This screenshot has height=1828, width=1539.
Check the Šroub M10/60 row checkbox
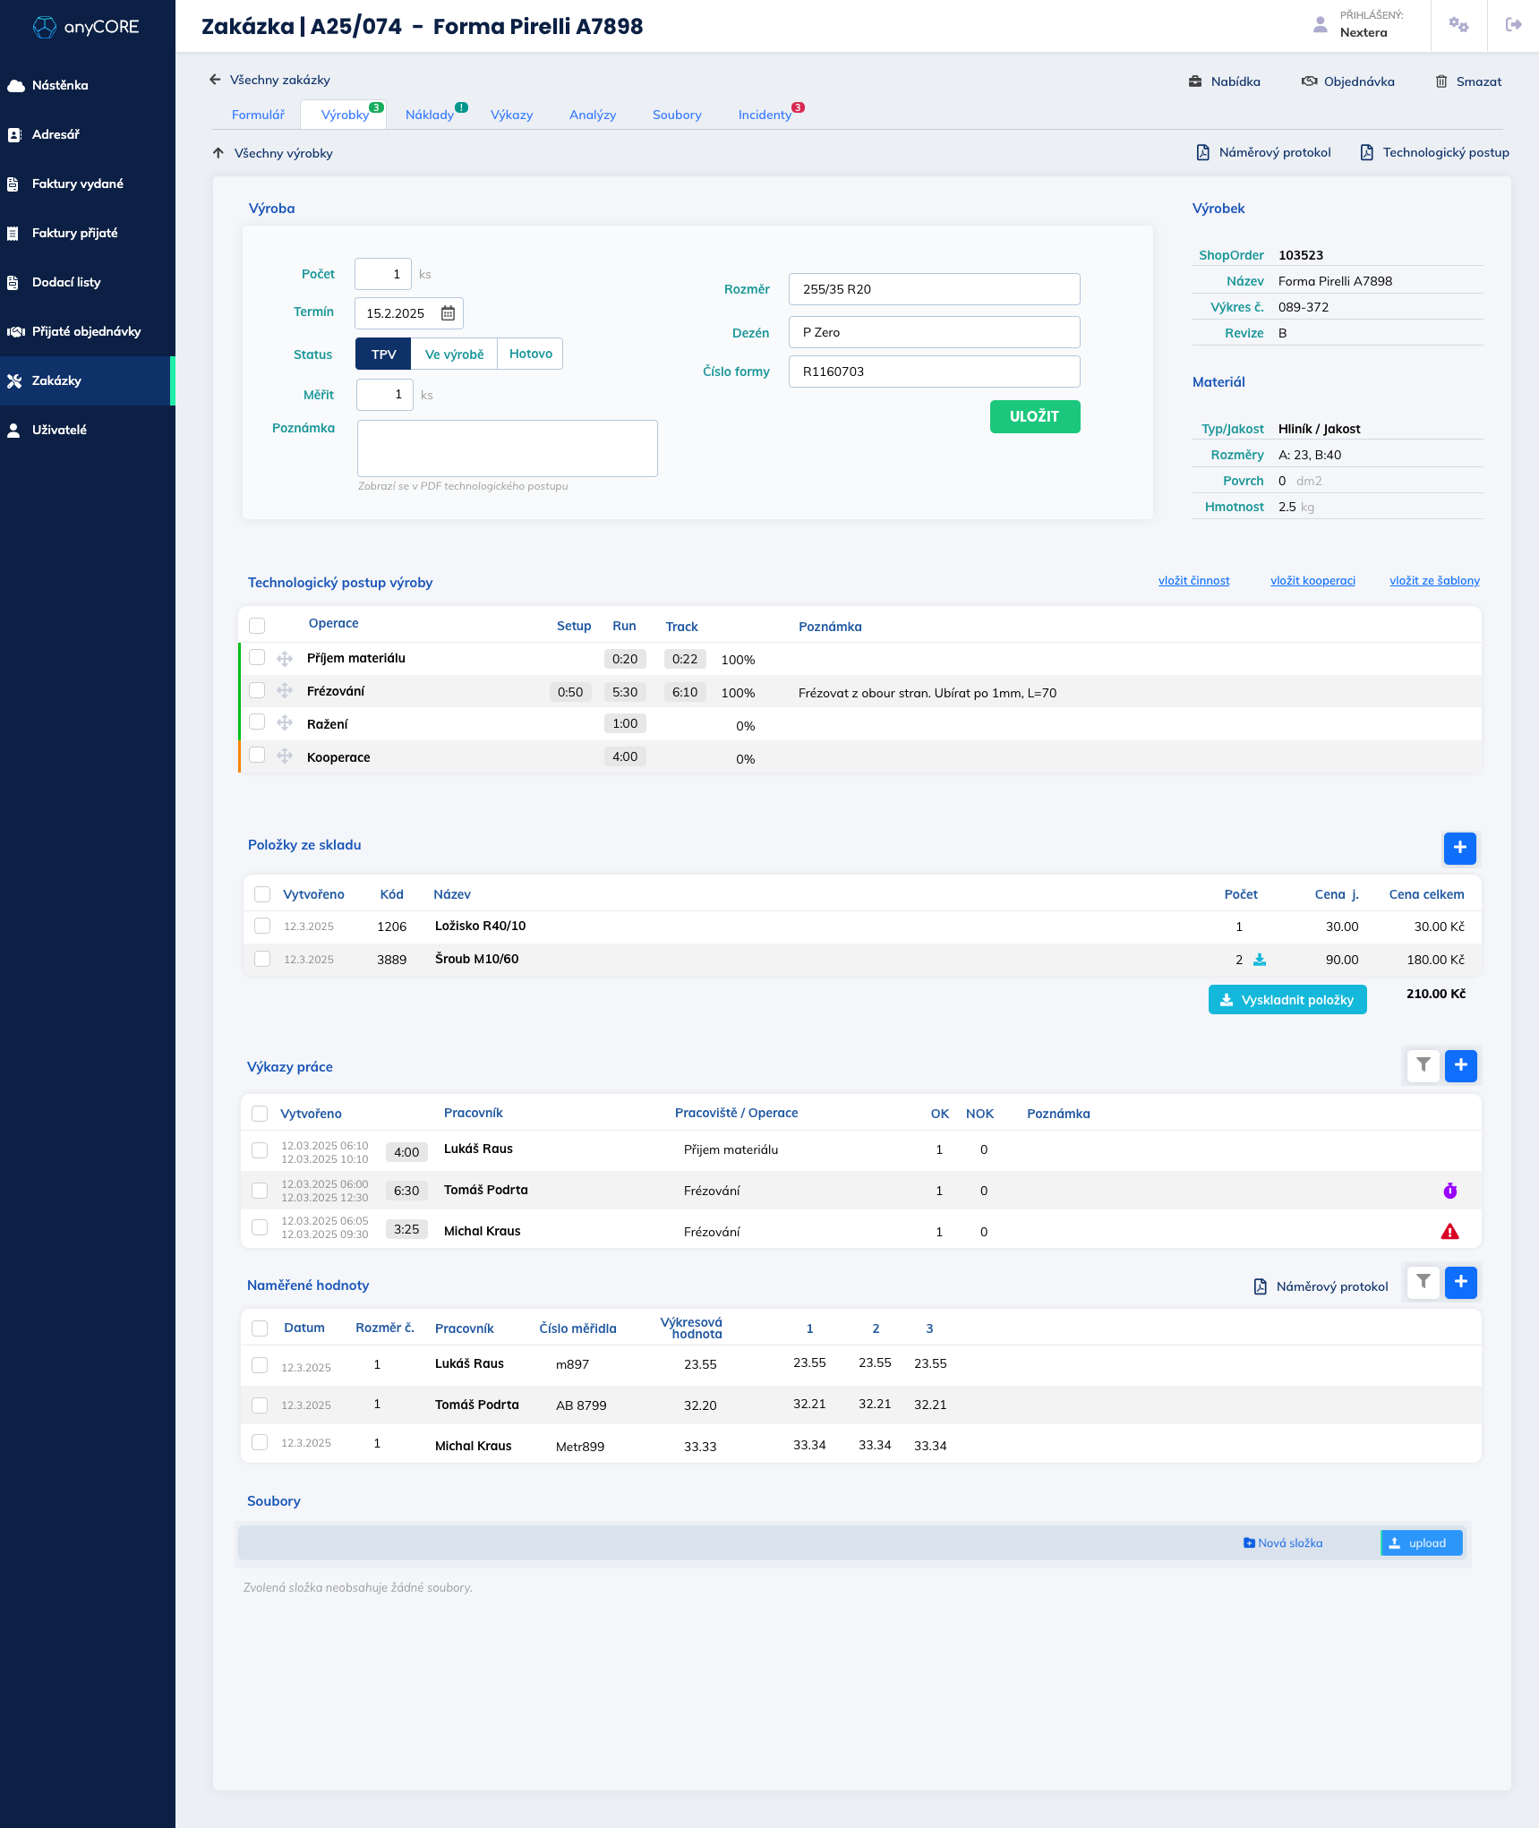[x=262, y=959]
